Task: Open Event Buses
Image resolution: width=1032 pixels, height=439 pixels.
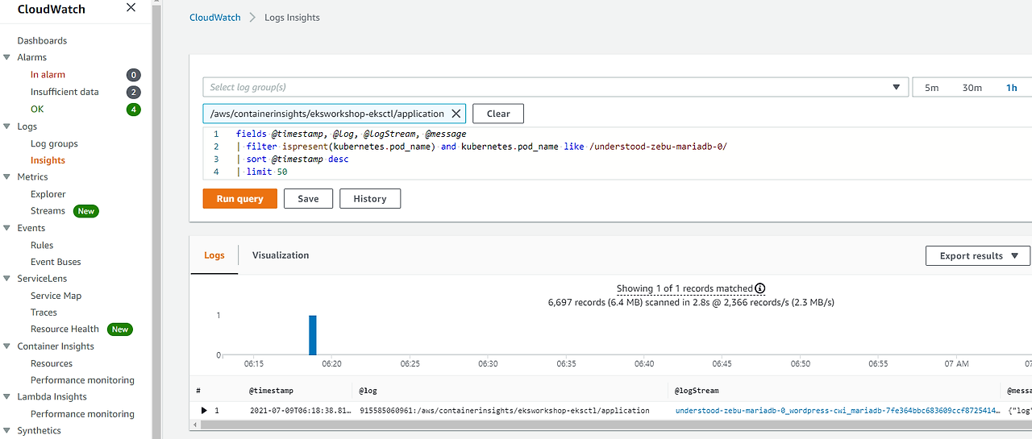Action: pos(56,262)
